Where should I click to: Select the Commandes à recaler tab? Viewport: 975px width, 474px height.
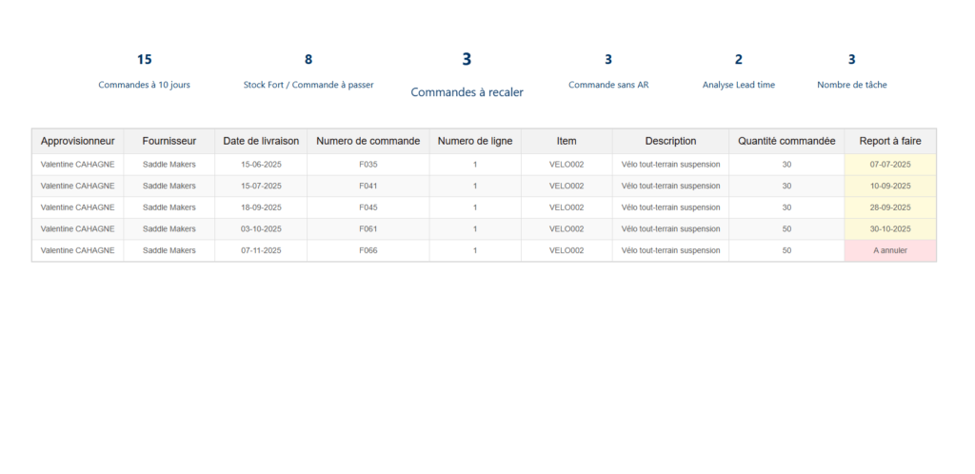pos(467,91)
